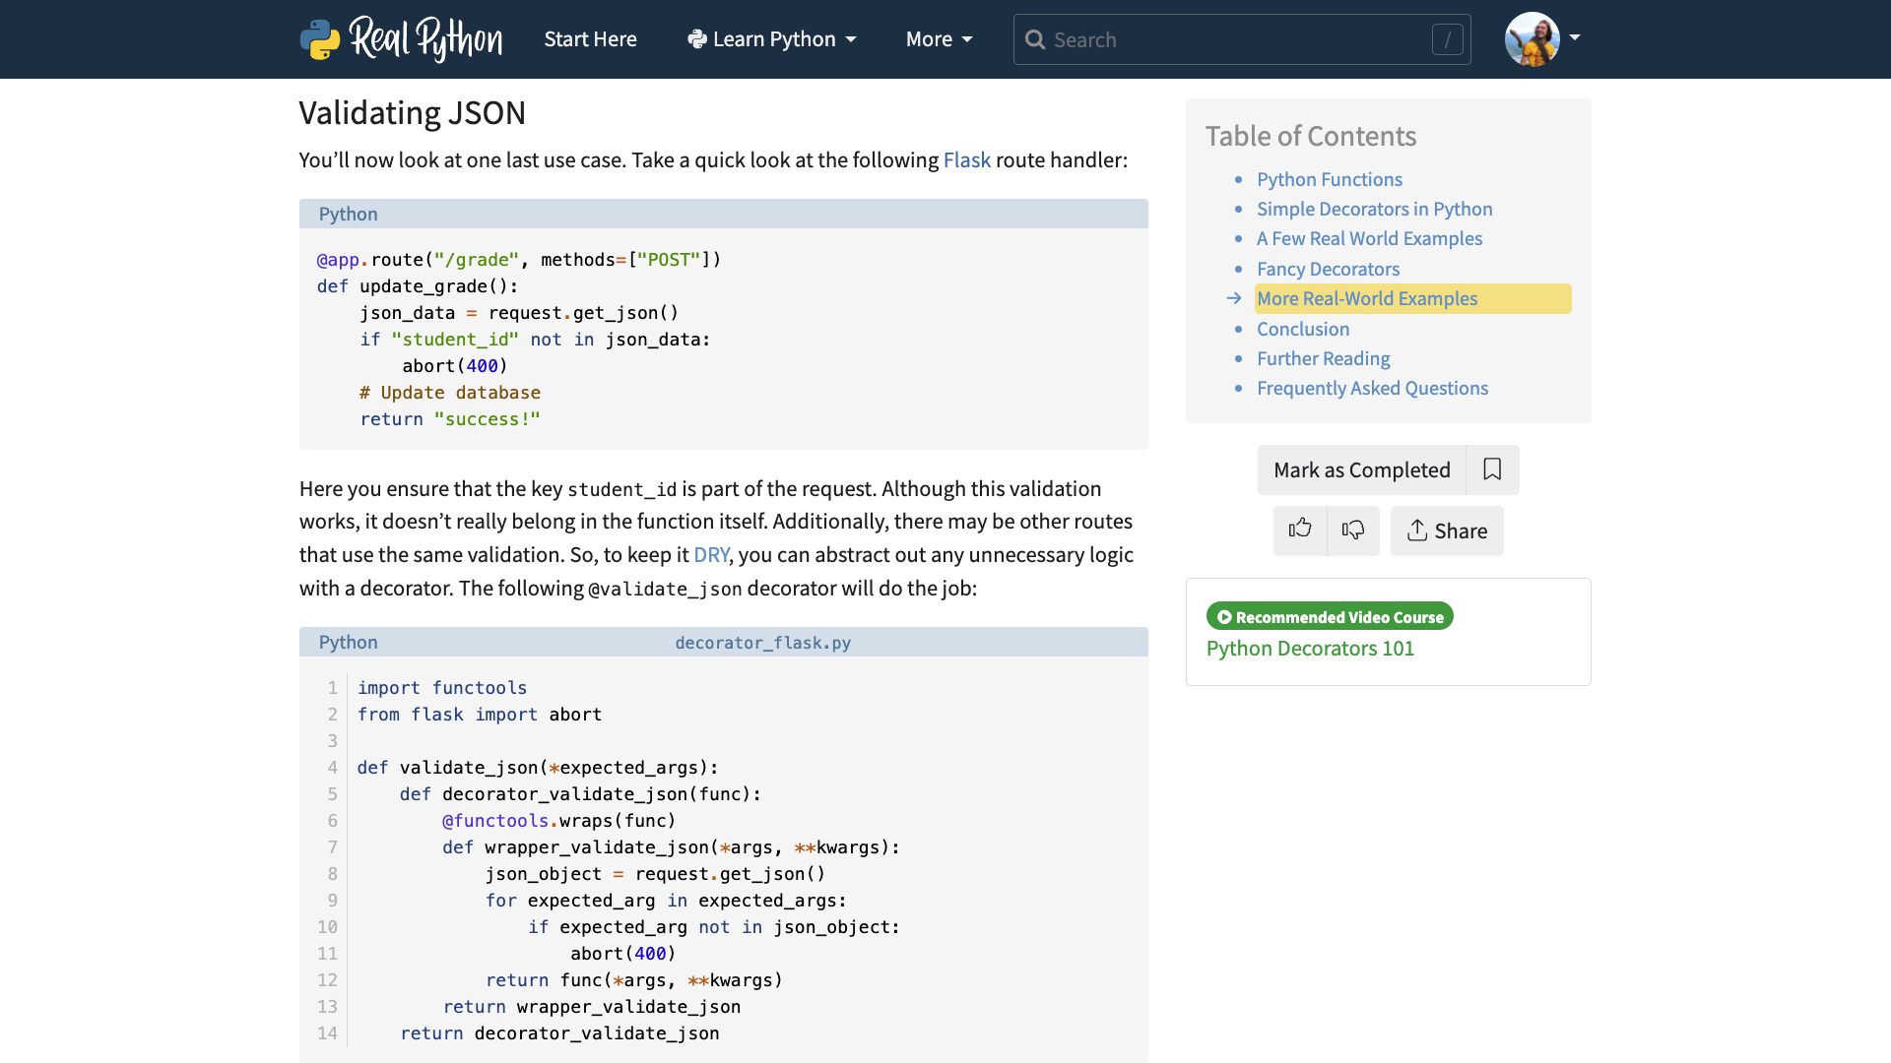Toggle Mark as Completed
The image size is (1891, 1063).
point(1361,469)
